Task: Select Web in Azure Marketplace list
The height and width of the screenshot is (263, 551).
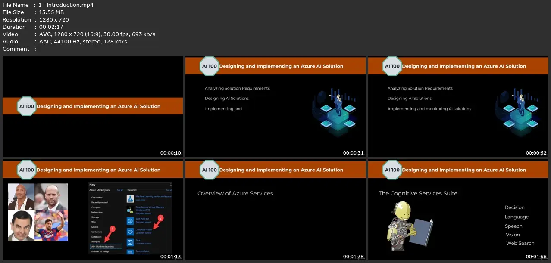Action: pyautogui.click(x=94, y=222)
